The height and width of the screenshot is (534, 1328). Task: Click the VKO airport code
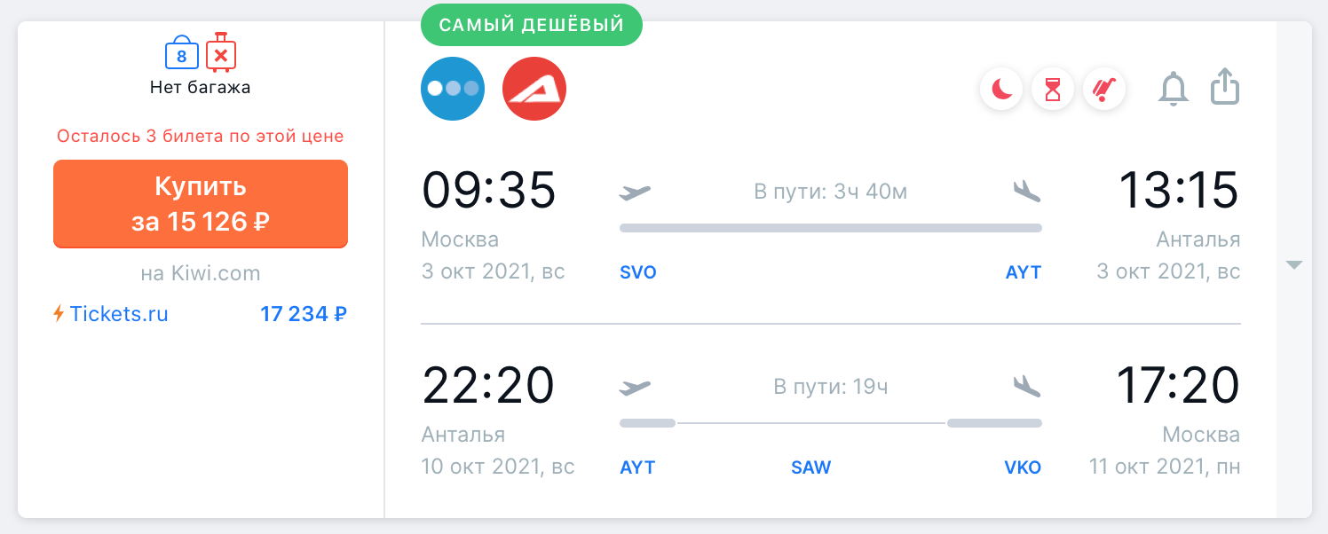click(x=1023, y=467)
